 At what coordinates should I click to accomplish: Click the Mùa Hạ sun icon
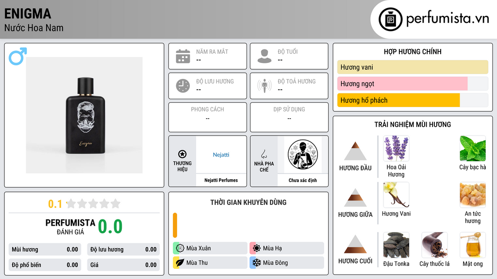click(x=257, y=248)
